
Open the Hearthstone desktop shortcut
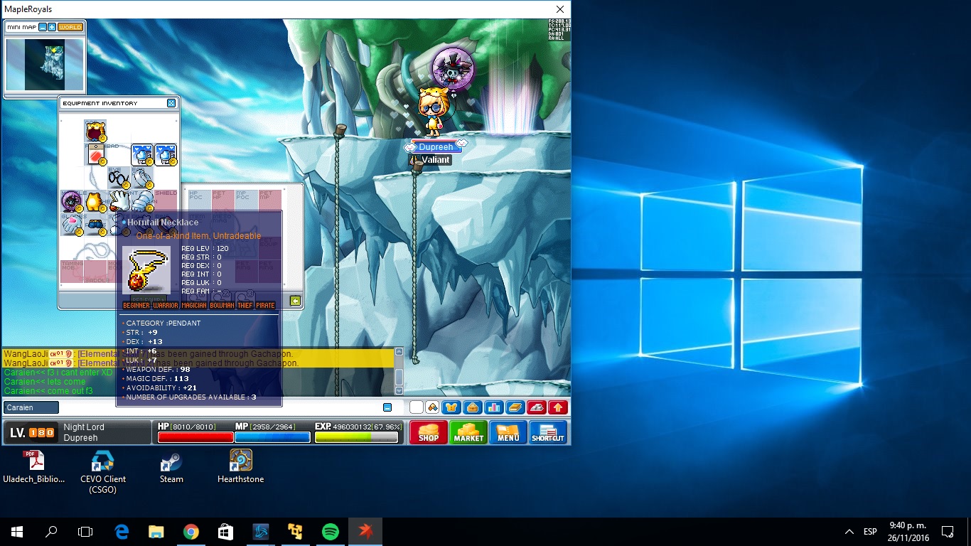point(240,466)
